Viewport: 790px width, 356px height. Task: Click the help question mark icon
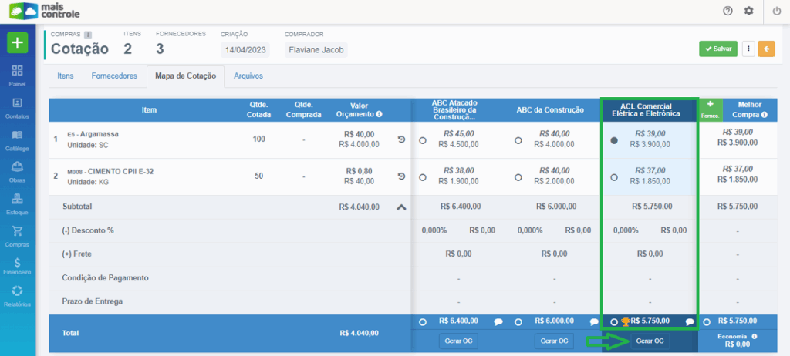(728, 11)
